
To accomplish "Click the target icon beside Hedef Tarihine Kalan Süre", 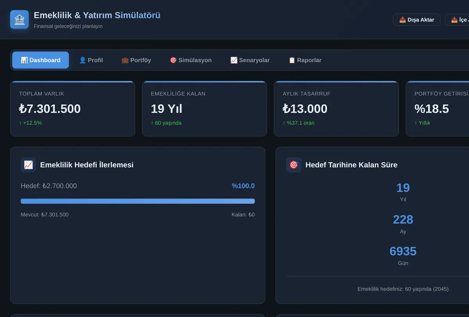I will 294,165.
